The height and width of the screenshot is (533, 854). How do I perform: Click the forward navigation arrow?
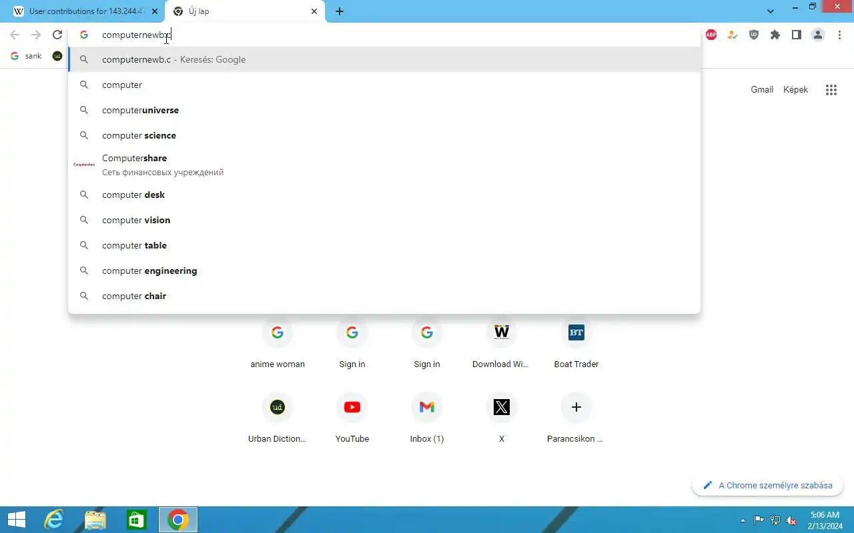(36, 35)
